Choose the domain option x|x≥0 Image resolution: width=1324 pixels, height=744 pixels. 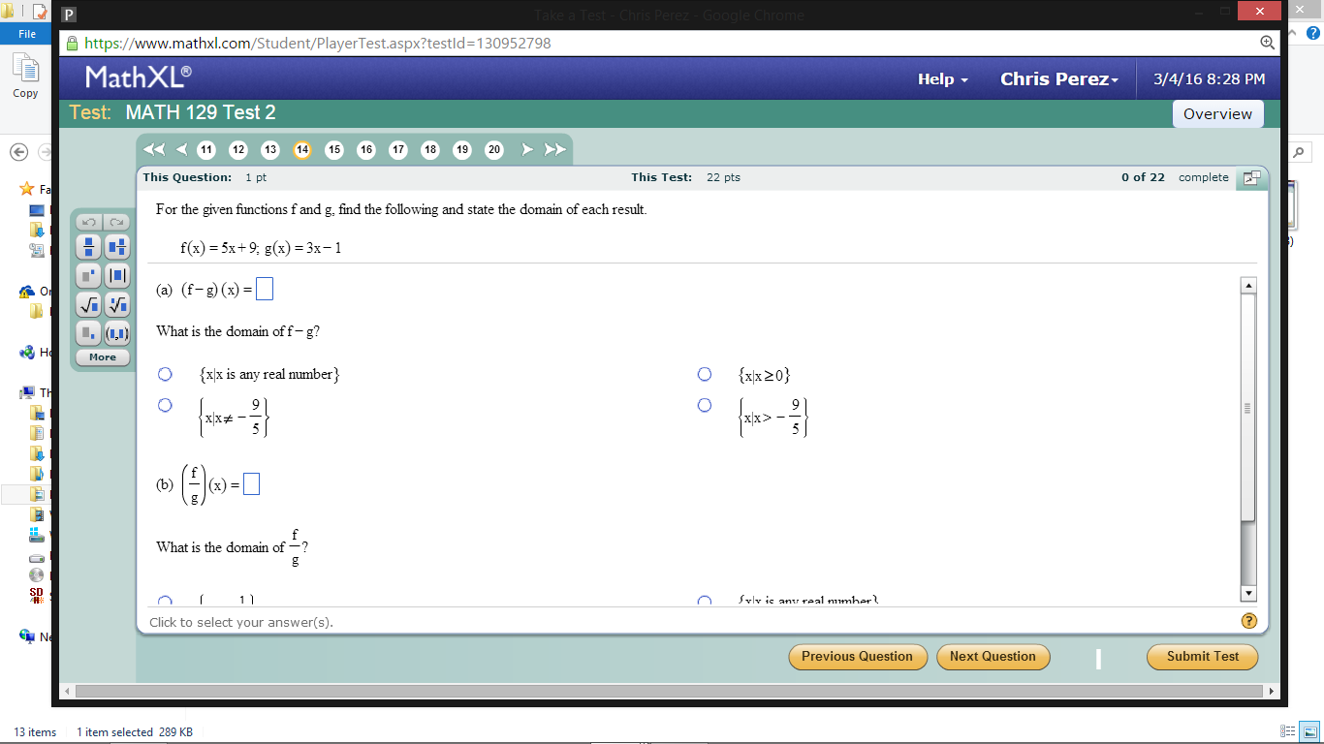(x=705, y=374)
